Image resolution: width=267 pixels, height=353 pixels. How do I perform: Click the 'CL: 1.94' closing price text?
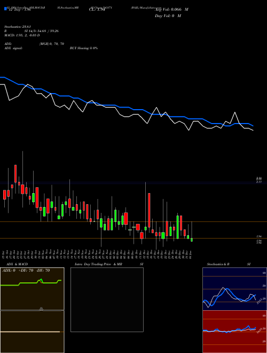pos(97,10)
